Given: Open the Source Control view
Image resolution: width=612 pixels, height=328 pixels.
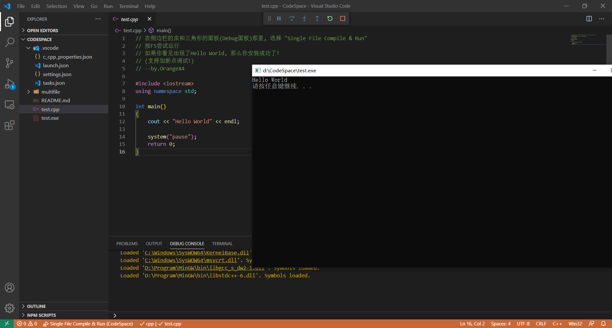Looking at the screenshot, I should click(x=10, y=63).
